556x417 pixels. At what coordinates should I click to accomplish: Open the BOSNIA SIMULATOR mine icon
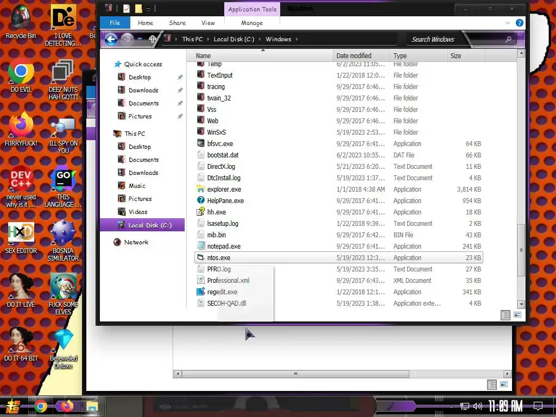point(63,241)
